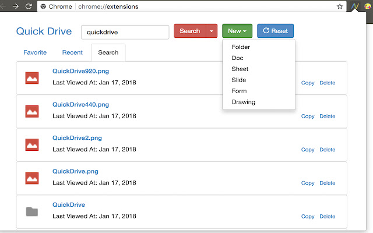Click the Chrome site info icon
The image size is (373, 233).
tap(43, 6)
